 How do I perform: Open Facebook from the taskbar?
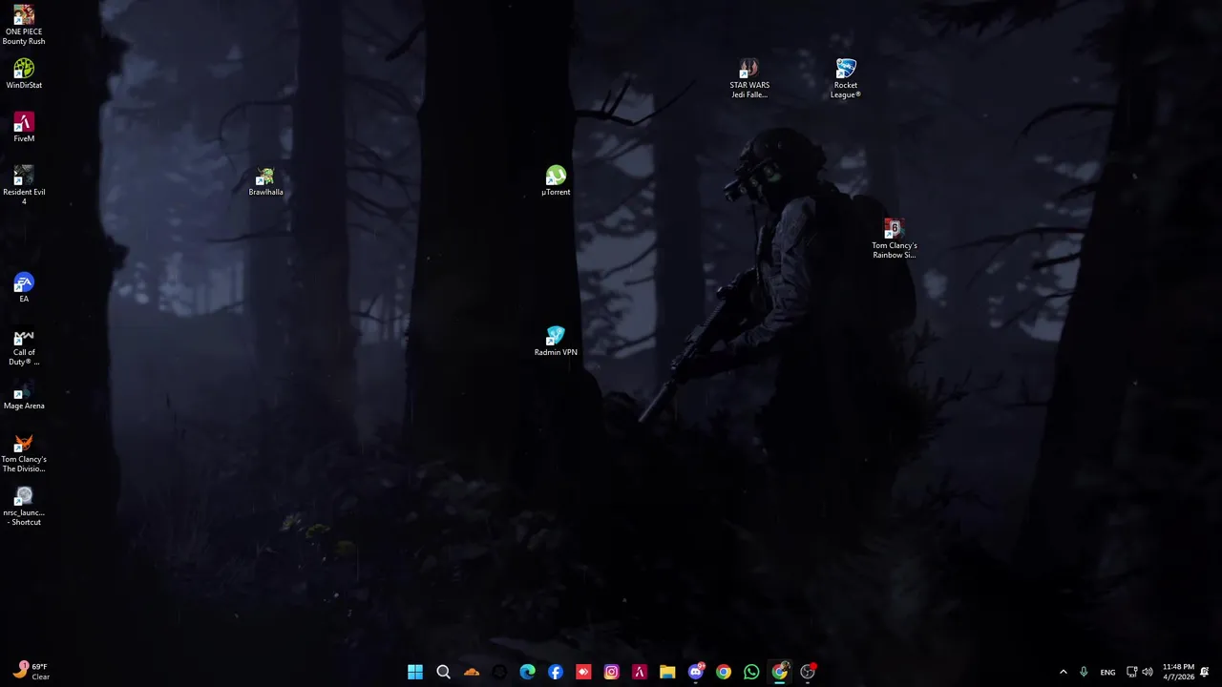(x=556, y=672)
